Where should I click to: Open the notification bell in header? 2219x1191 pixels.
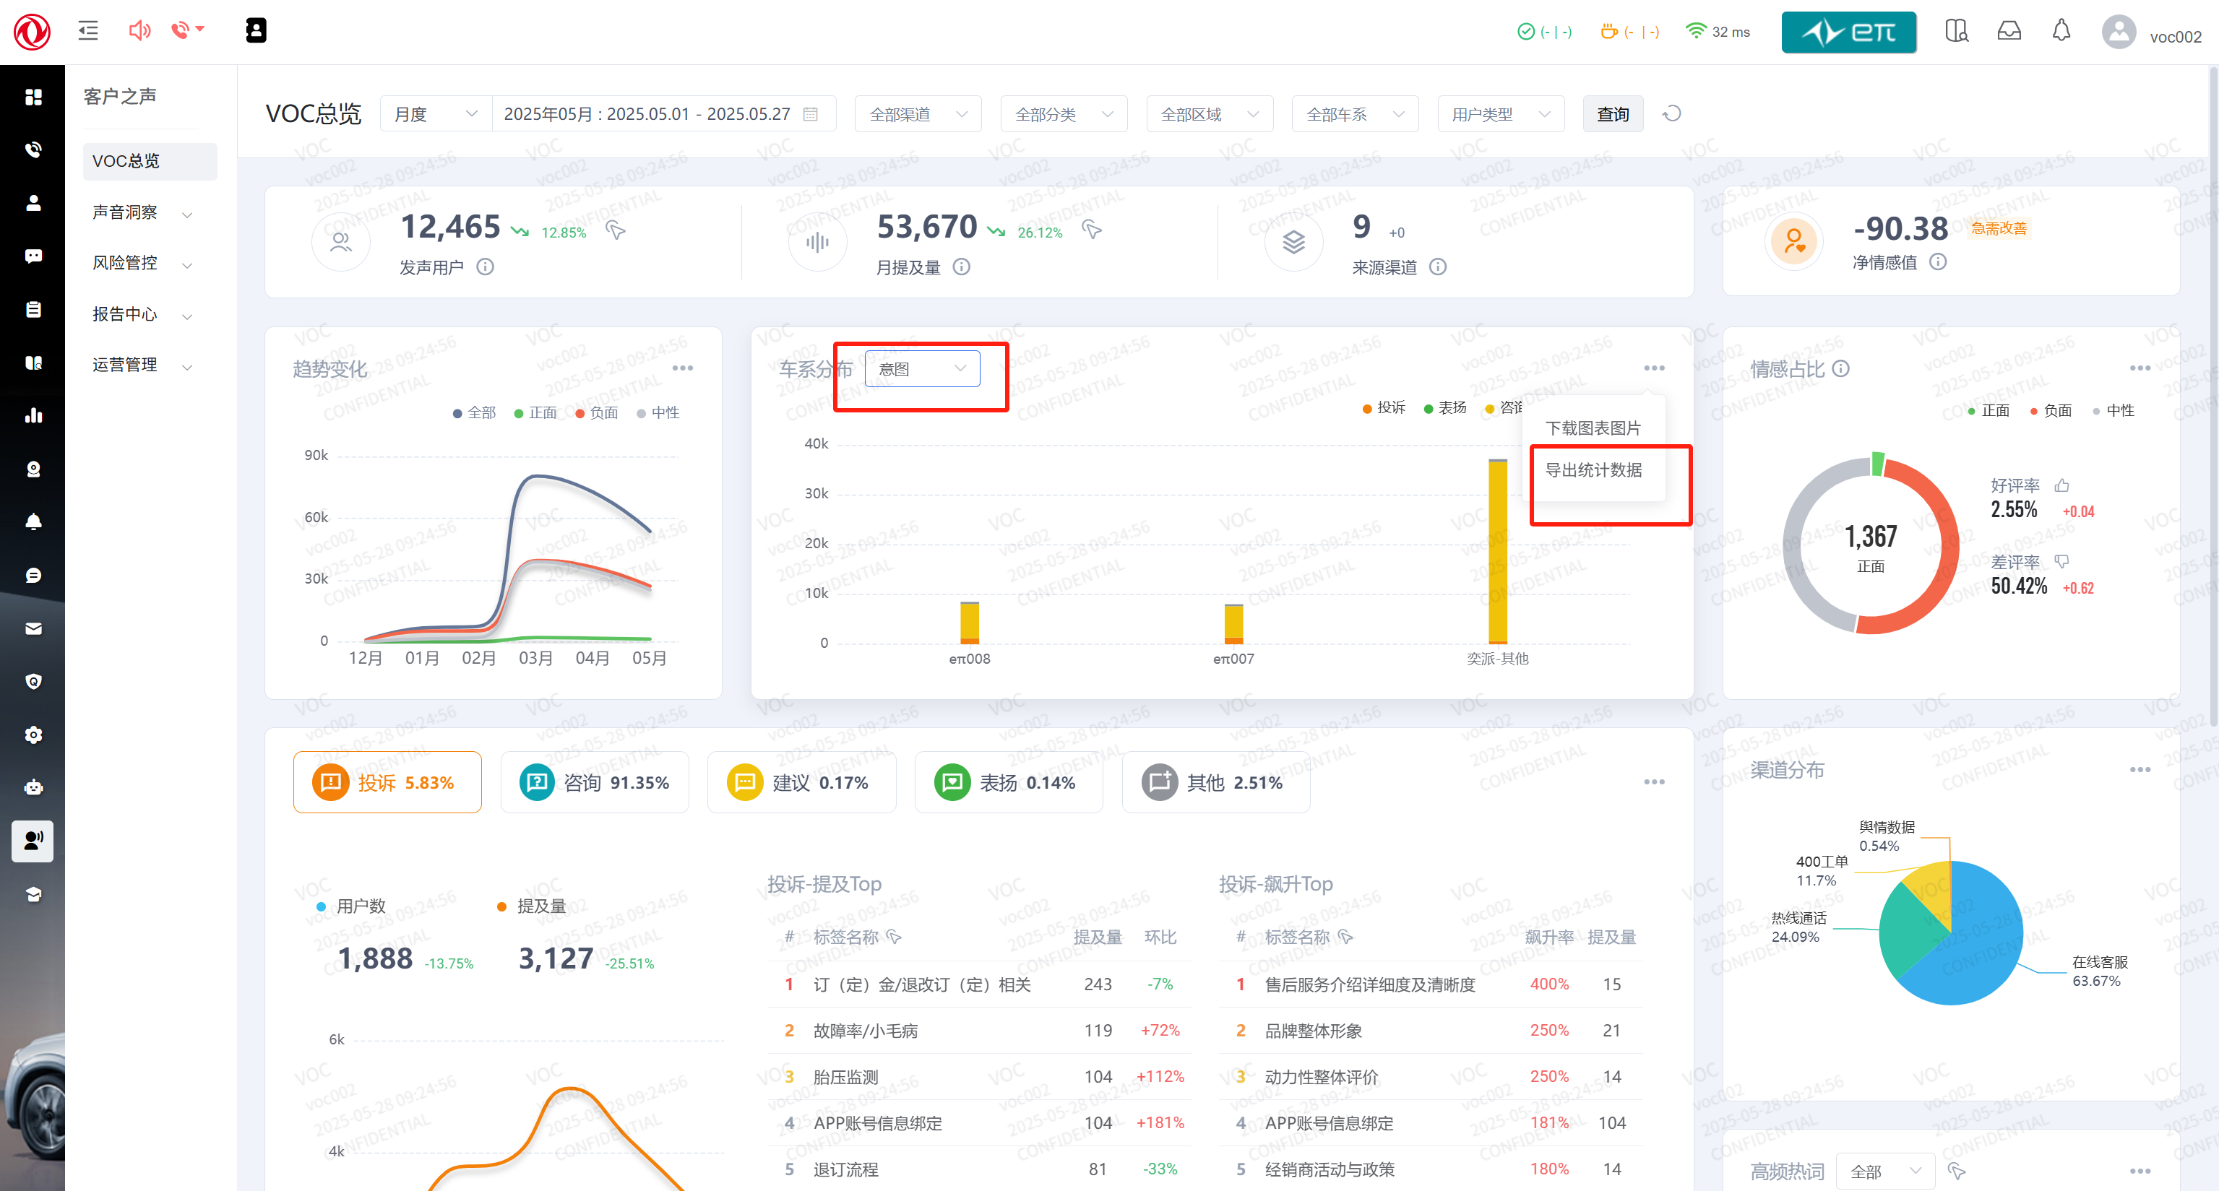pyautogui.click(x=2061, y=31)
